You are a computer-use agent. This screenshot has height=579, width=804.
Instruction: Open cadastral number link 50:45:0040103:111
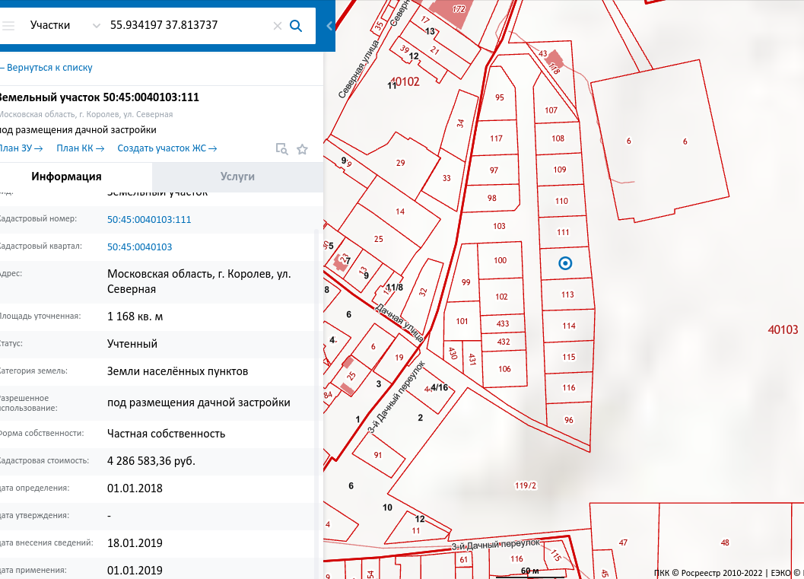coord(149,219)
